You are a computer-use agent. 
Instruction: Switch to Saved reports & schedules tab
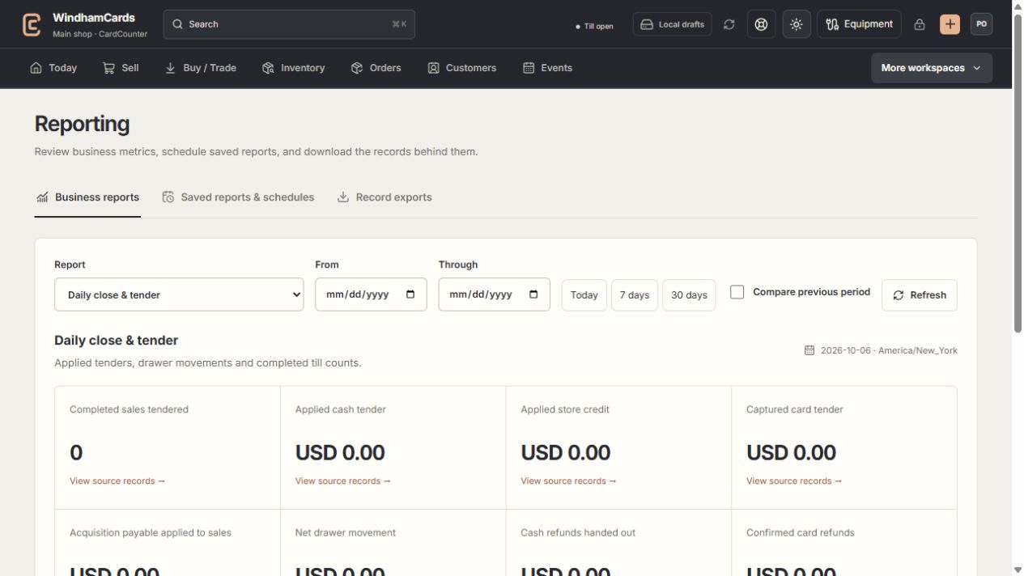pos(238,197)
